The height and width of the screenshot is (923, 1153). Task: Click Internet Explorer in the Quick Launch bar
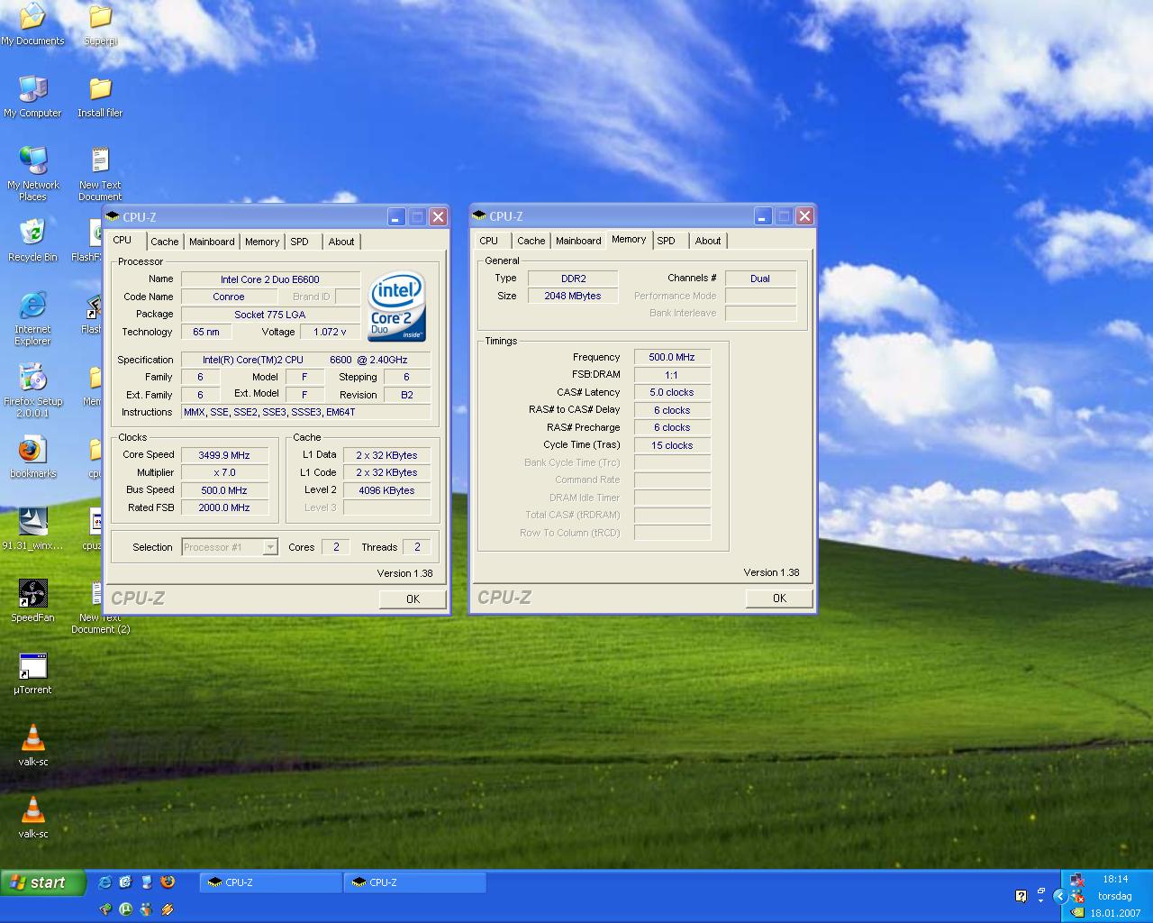[105, 882]
